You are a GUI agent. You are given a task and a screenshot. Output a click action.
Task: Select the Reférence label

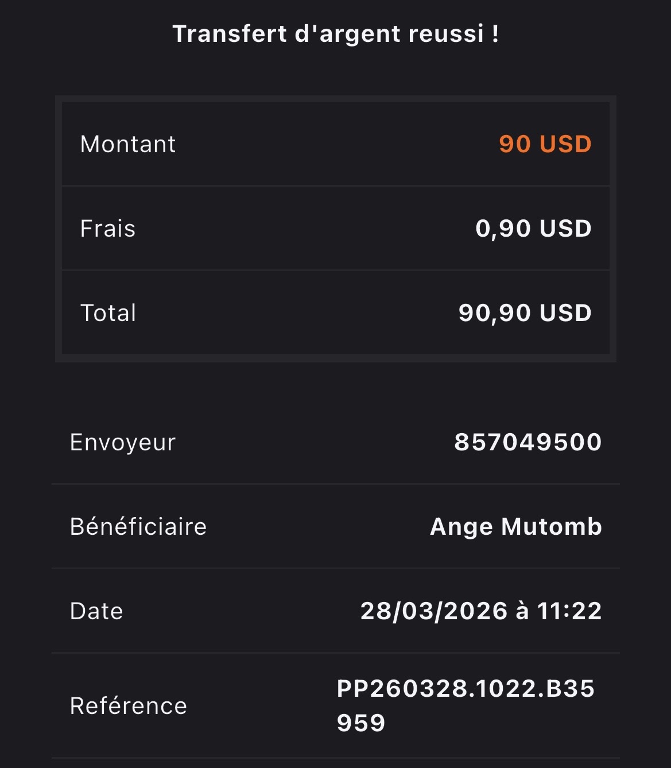click(x=129, y=706)
